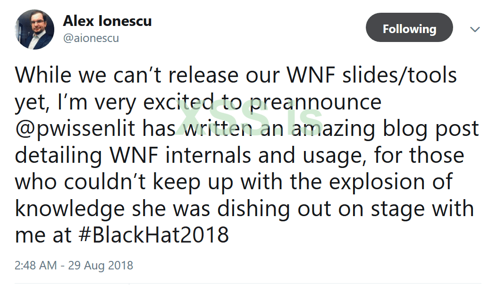Open the Alex Ionescu display name link
Image resolution: width=497 pixels, height=285 pixels.
click(x=107, y=21)
